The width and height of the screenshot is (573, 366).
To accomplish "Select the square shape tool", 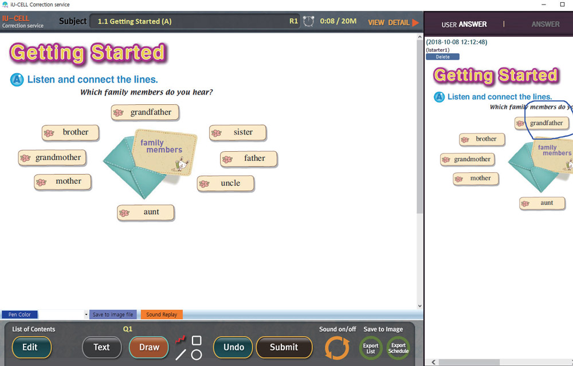I will click(x=197, y=340).
